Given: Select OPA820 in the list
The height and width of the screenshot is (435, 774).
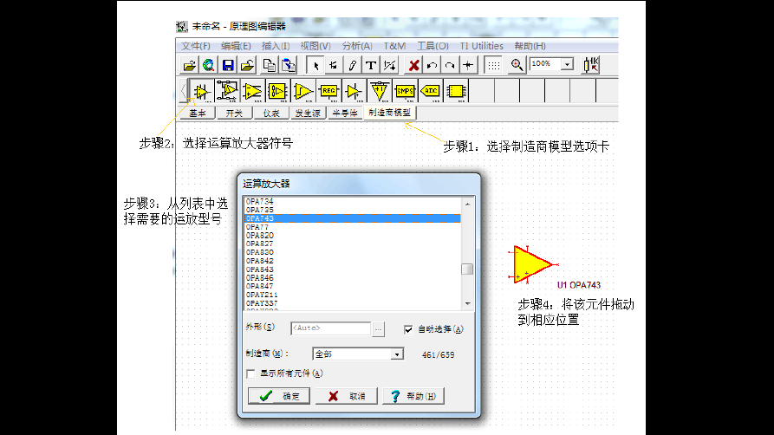Looking at the screenshot, I should [353, 236].
